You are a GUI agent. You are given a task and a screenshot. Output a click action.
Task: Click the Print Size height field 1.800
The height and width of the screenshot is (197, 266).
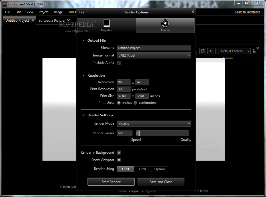coord(142,96)
